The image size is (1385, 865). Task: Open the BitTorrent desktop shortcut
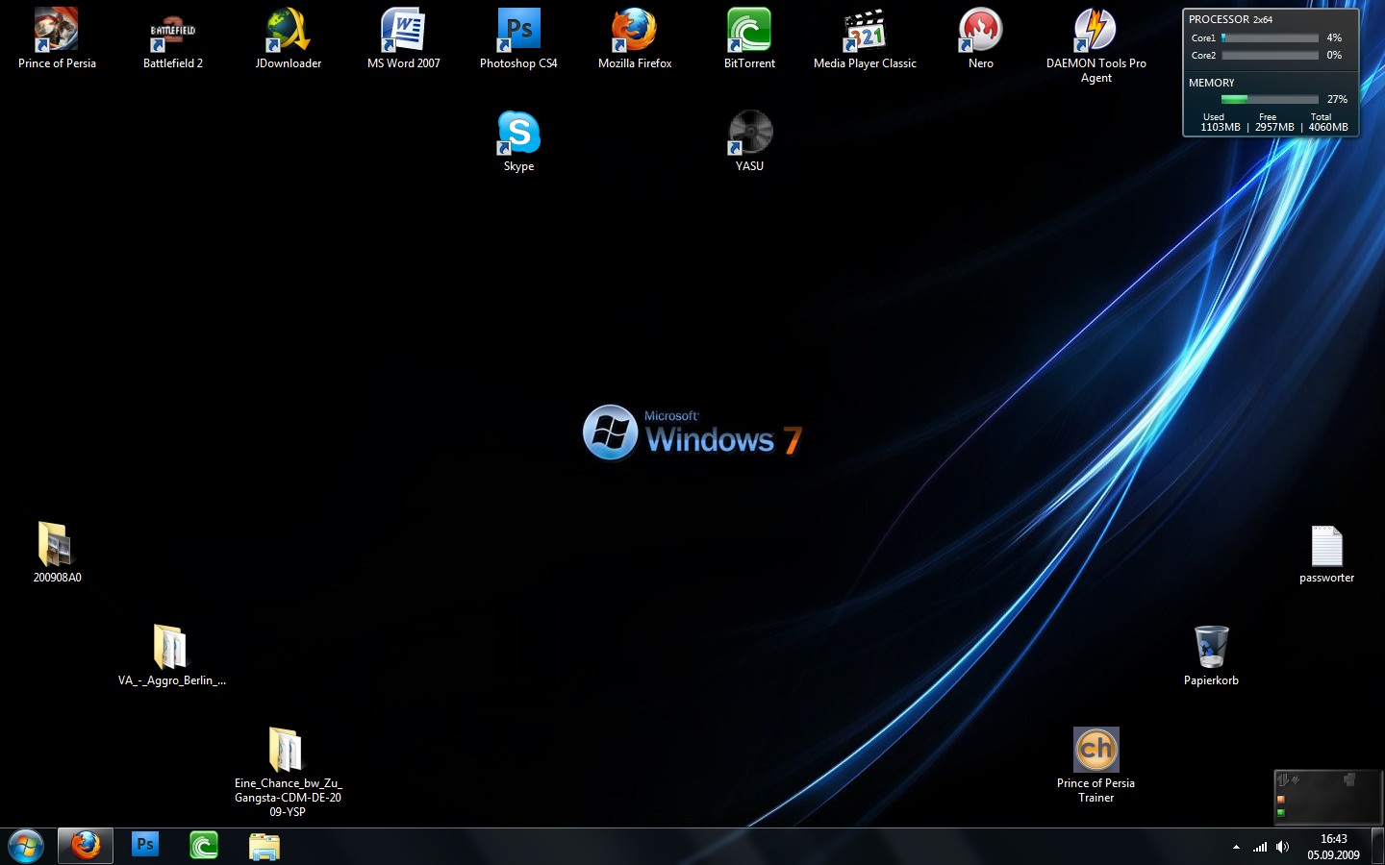(749, 38)
